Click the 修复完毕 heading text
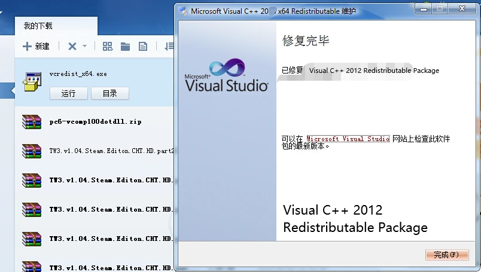Viewport: 481px width, 272px height. (x=306, y=41)
